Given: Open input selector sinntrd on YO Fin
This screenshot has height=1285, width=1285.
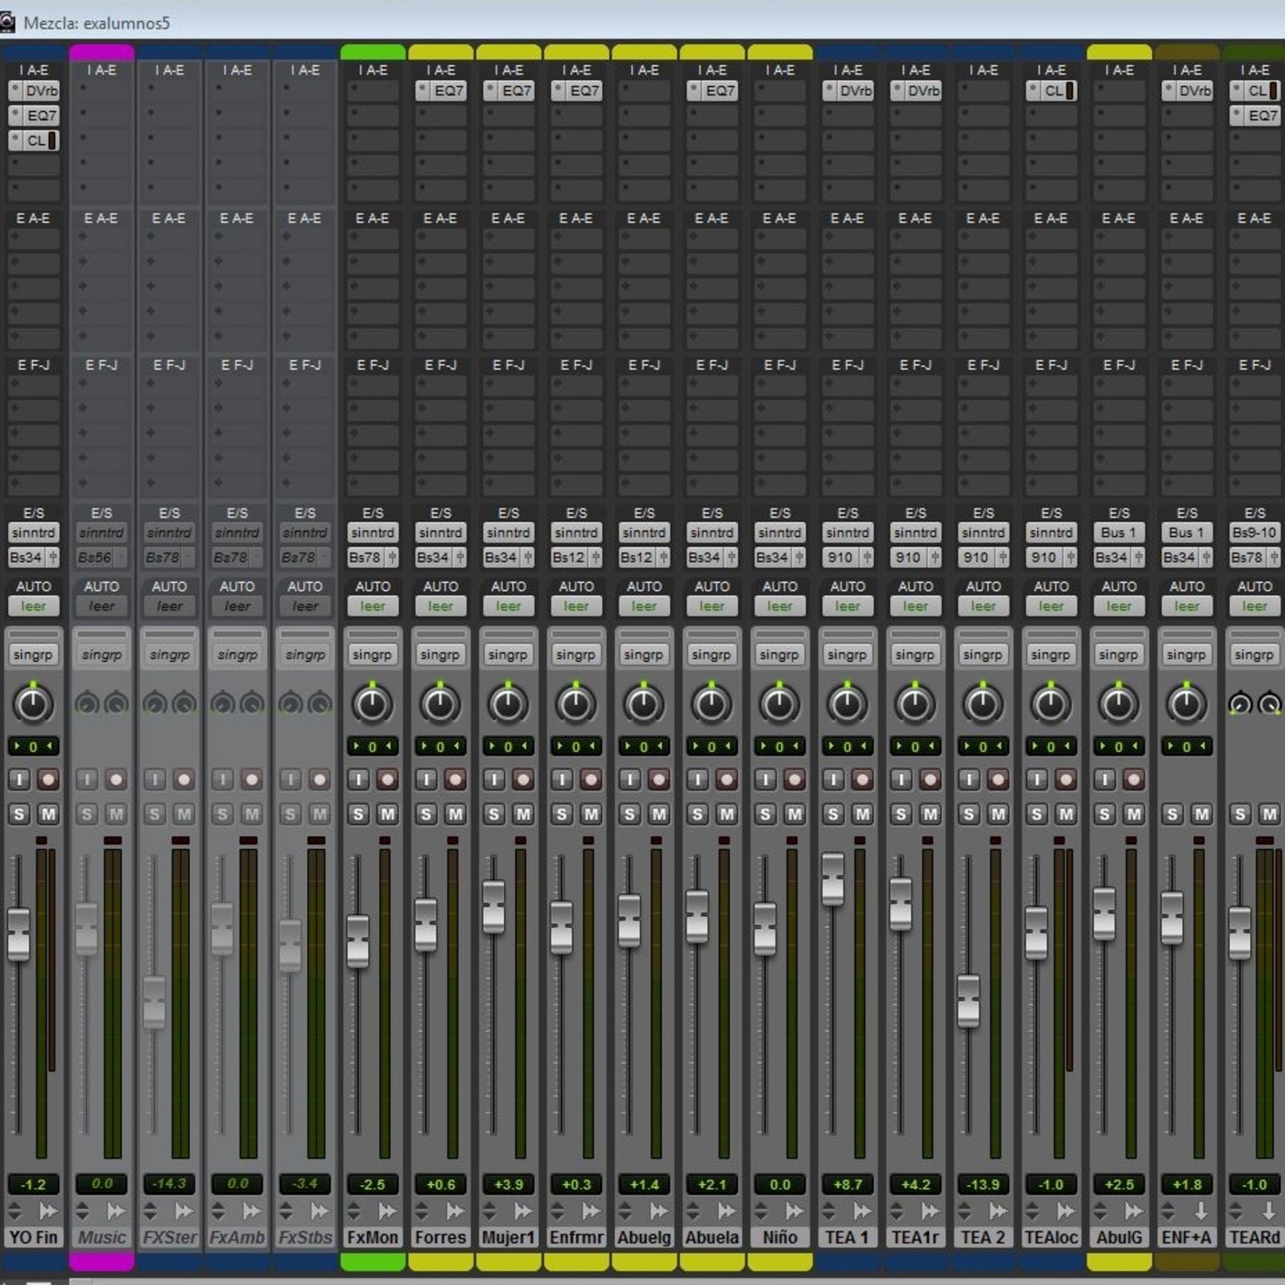Looking at the screenshot, I should [x=34, y=532].
